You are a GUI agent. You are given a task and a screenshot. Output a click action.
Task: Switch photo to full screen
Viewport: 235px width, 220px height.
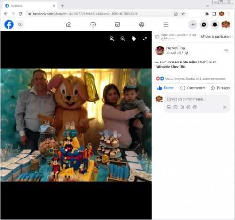click(x=145, y=39)
